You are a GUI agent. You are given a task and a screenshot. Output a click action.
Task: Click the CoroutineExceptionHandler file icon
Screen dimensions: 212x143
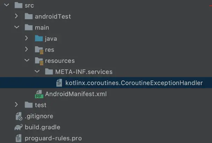point(59,83)
